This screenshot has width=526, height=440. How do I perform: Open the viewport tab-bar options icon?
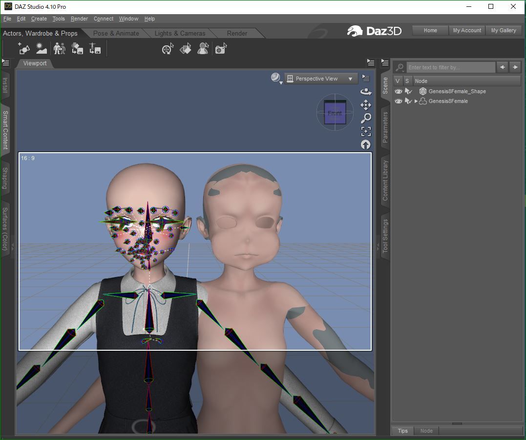371,62
